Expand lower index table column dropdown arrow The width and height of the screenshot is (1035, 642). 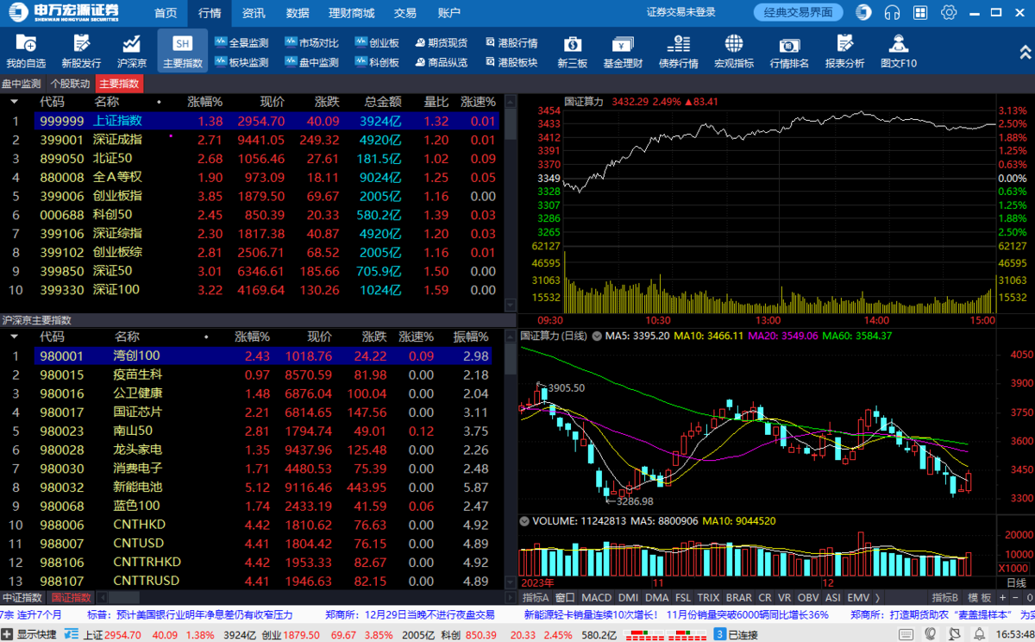[14, 337]
